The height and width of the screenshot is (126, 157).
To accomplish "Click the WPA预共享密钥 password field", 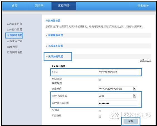I will pyautogui.click(x=118, y=103).
